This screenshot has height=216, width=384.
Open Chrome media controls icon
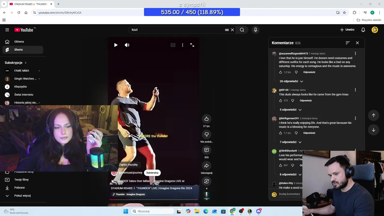tap(365, 13)
